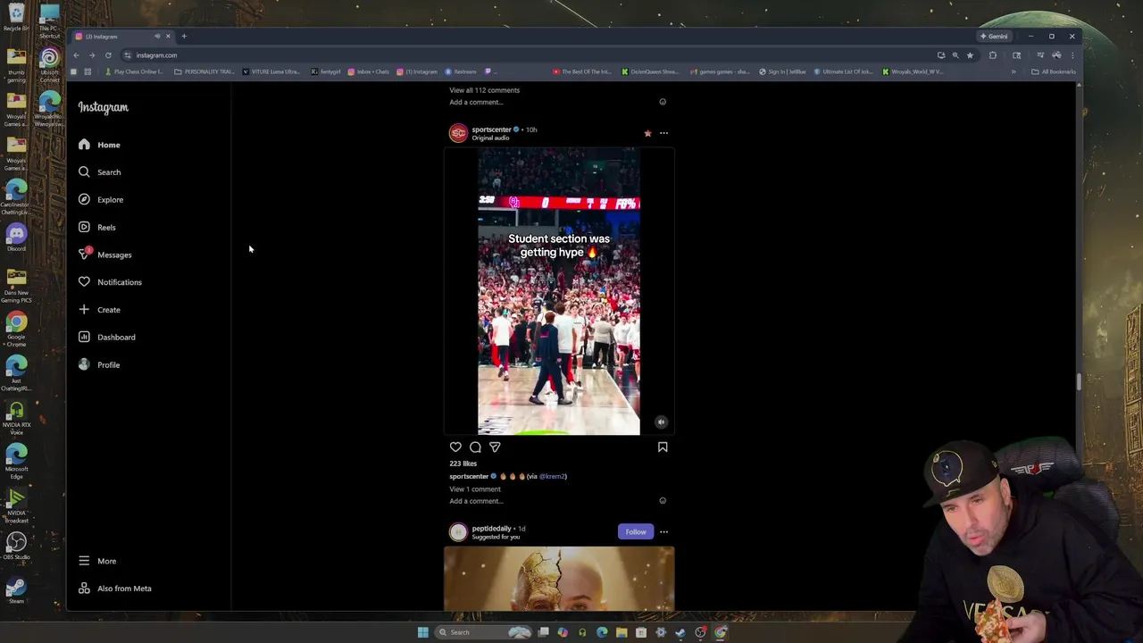Bookmark this page with star icon
The width and height of the screenshot is (1143, 643).
[970, 55]
